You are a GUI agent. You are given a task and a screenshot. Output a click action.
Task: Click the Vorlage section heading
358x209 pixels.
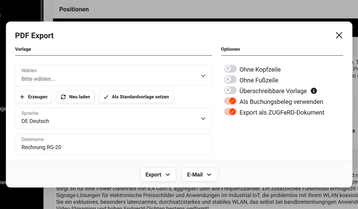coord(23,49)
